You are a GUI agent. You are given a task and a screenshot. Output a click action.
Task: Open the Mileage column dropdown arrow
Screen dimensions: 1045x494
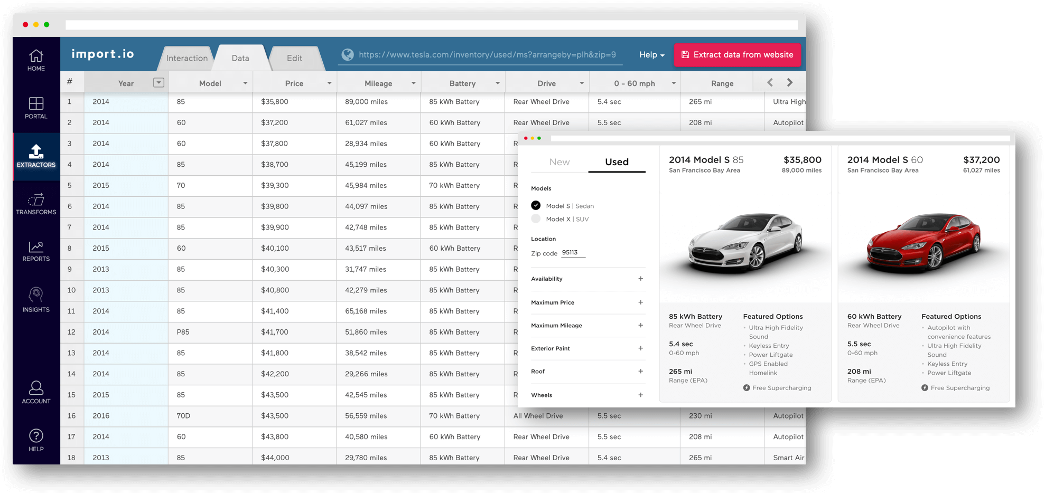coord(413,83)
